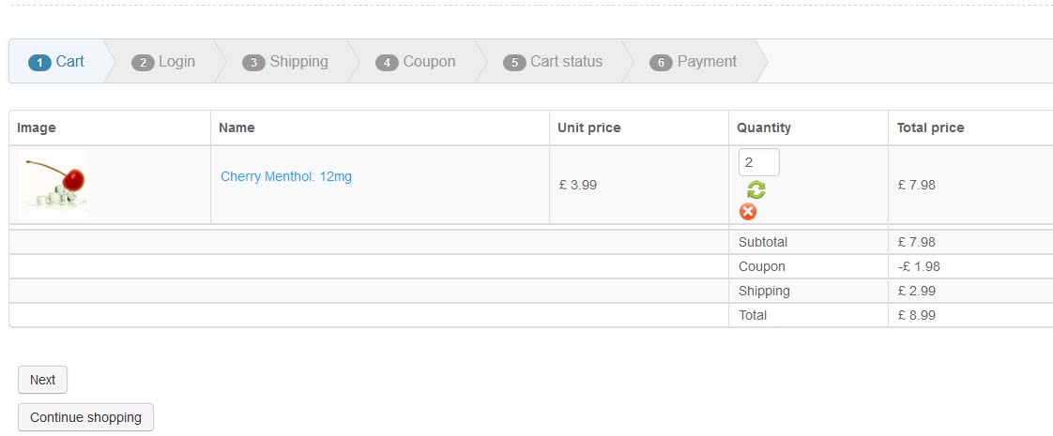Click the step 5 number badge
The image size is (1053, 436).
pyautogui.click(x=514, y=63)
